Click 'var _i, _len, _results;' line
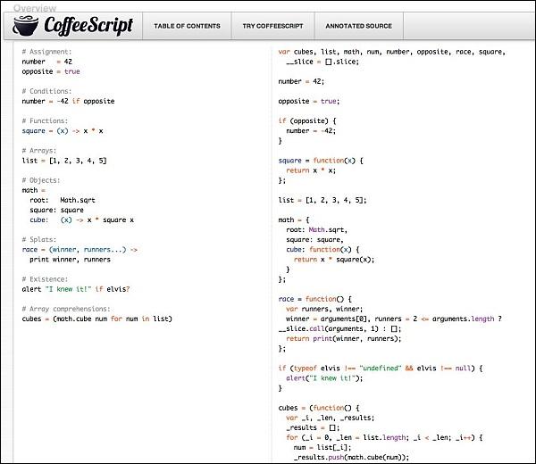 tap(331, 418)
